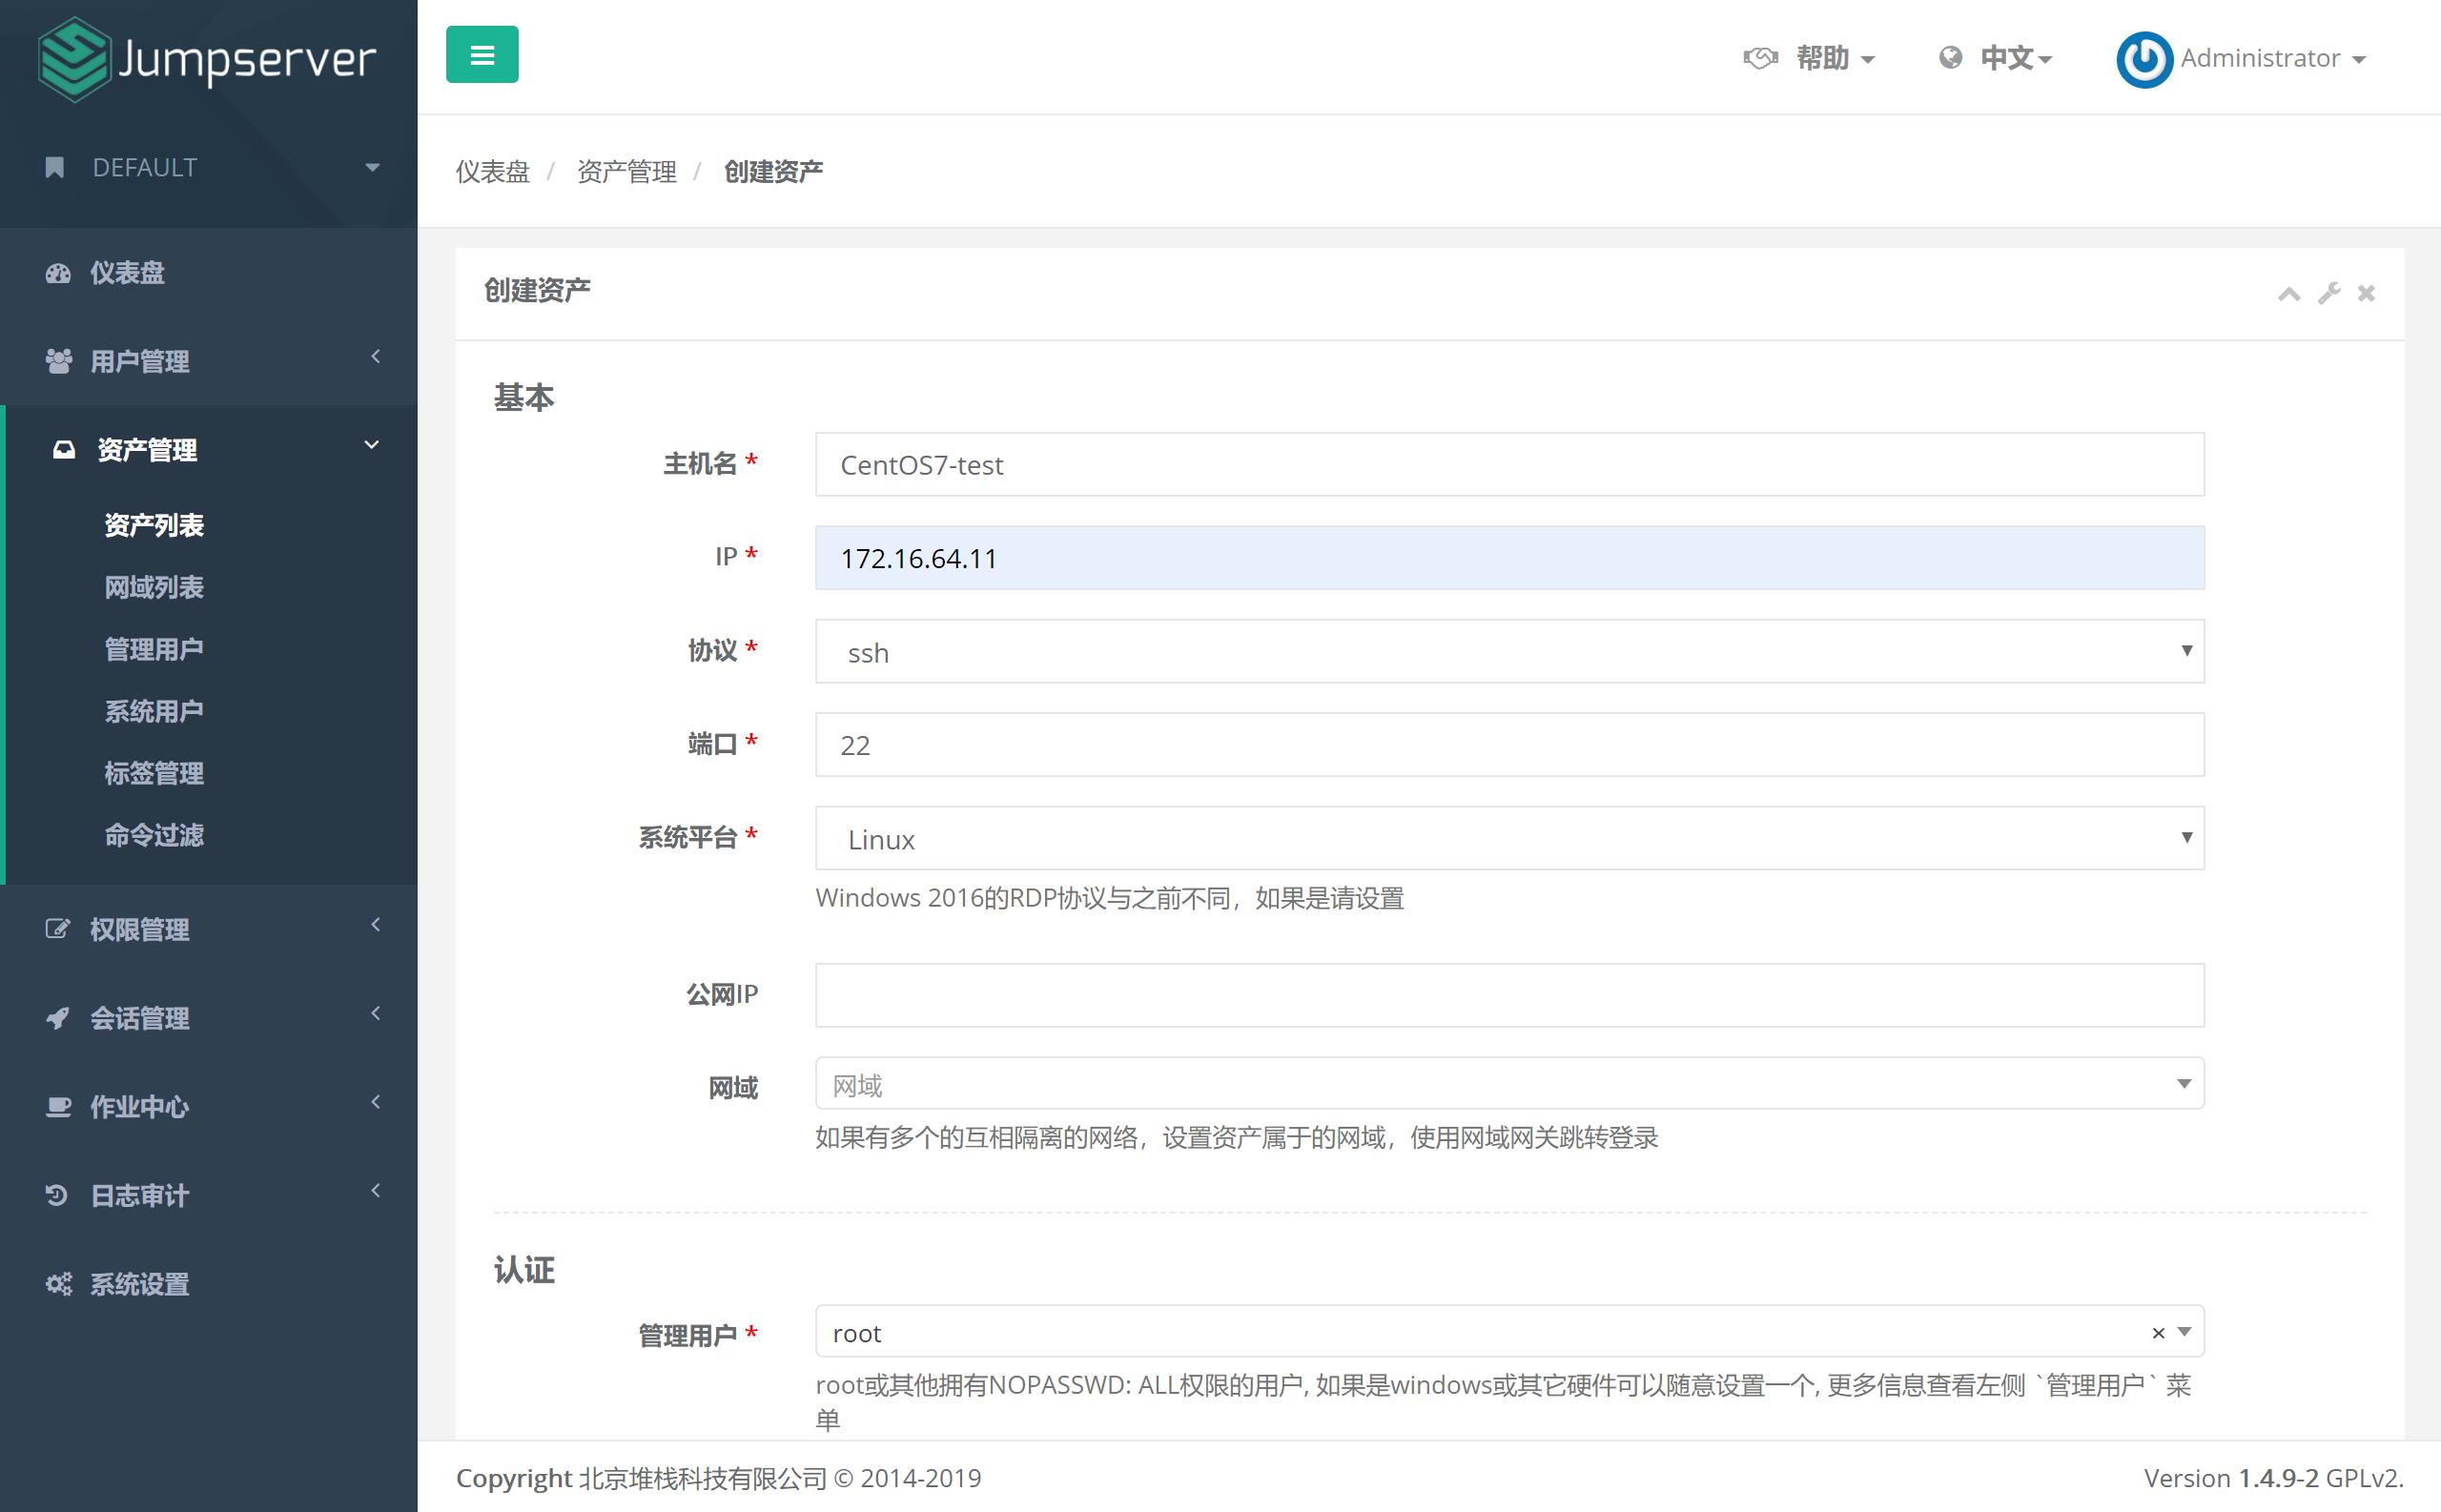Open the 管理用户 submenu item

click(x=154, y=649)
